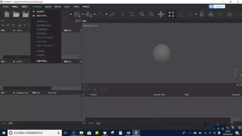Open Microsoft Edge from the taskbar

pos(74,133)
